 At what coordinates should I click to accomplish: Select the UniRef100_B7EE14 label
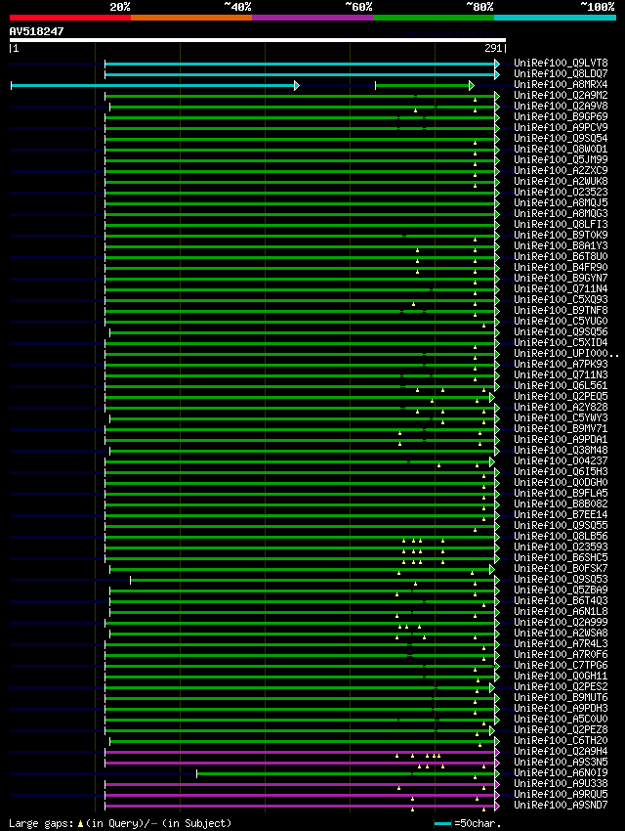click(x=561, y=514)
